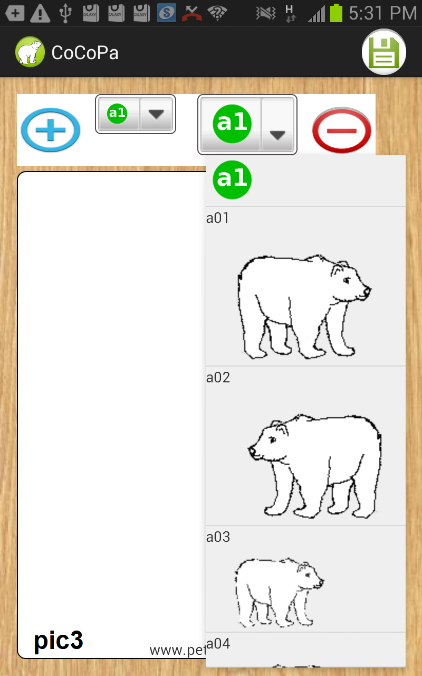Choose the a02 bear facing left
The image size is (422, 676).
point(305,446)
